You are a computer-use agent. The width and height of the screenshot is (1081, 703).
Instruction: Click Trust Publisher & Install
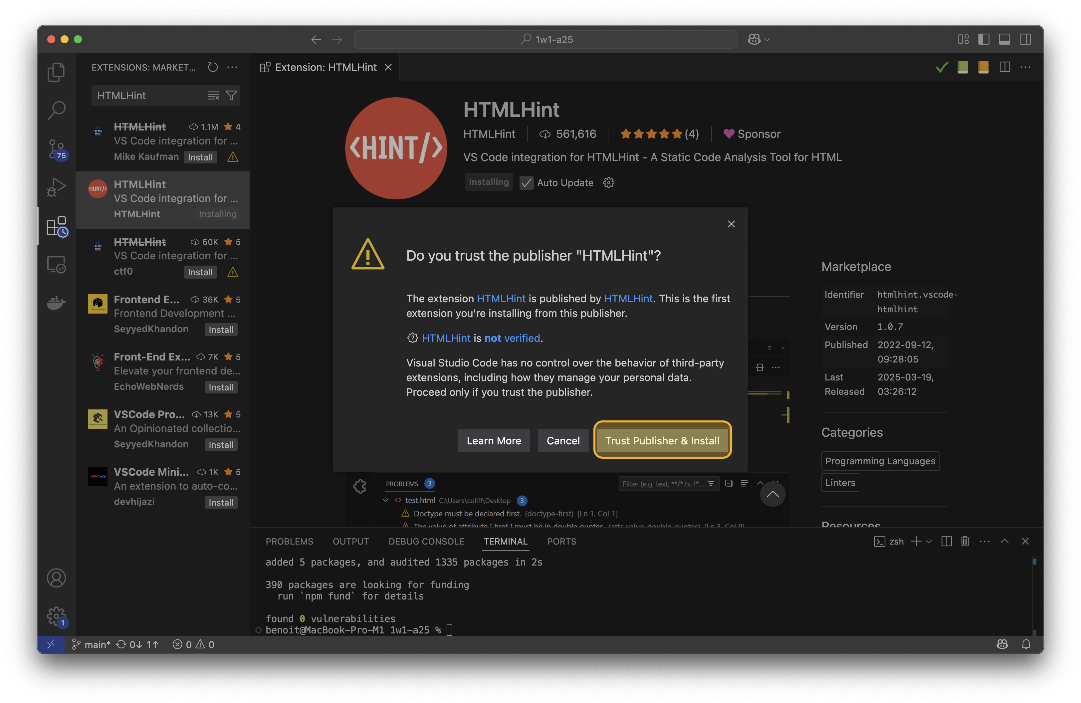click(662, 440)
